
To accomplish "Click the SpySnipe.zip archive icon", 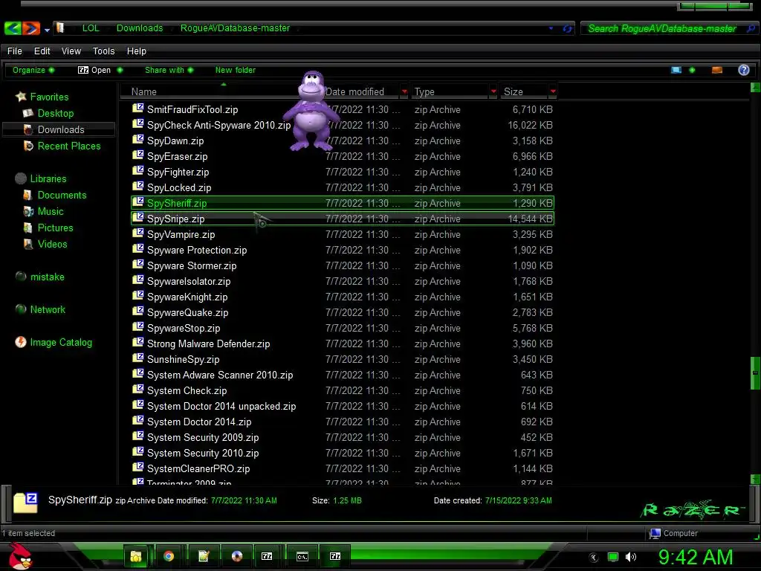I will pos(137,218).
